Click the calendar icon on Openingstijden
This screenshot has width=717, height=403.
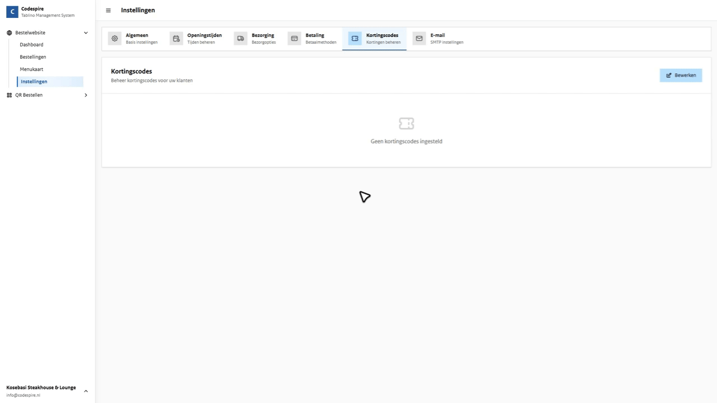(176, 38)
